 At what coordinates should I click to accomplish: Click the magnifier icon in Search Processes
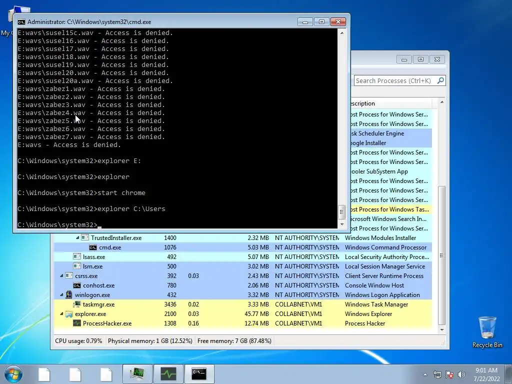pos(440,80)
